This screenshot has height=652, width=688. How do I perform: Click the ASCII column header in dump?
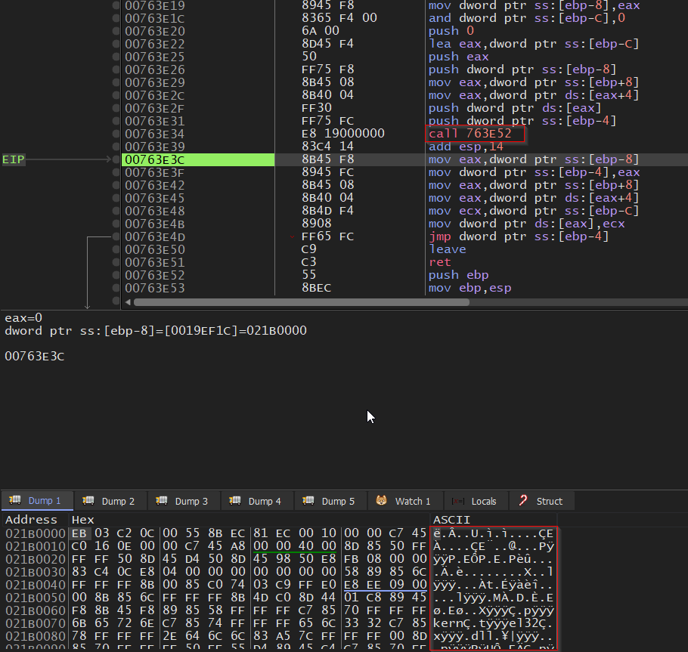[451, 520]
